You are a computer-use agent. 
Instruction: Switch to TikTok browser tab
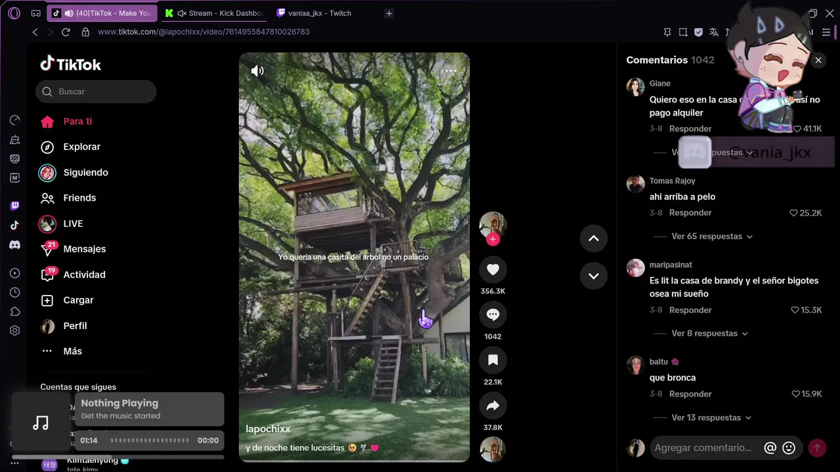102,13
